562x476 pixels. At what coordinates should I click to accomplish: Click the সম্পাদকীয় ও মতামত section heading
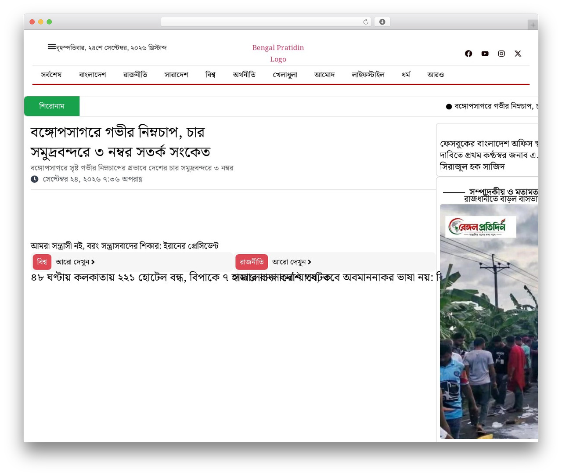(x=503, y=191)
